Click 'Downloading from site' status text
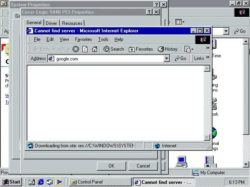Viewport: 250px width, 187px height. coord(84,146)
